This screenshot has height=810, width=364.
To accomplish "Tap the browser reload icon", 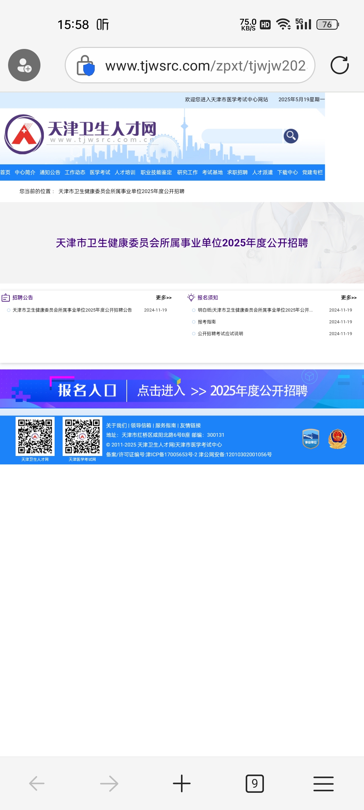I will coord(339,65).
